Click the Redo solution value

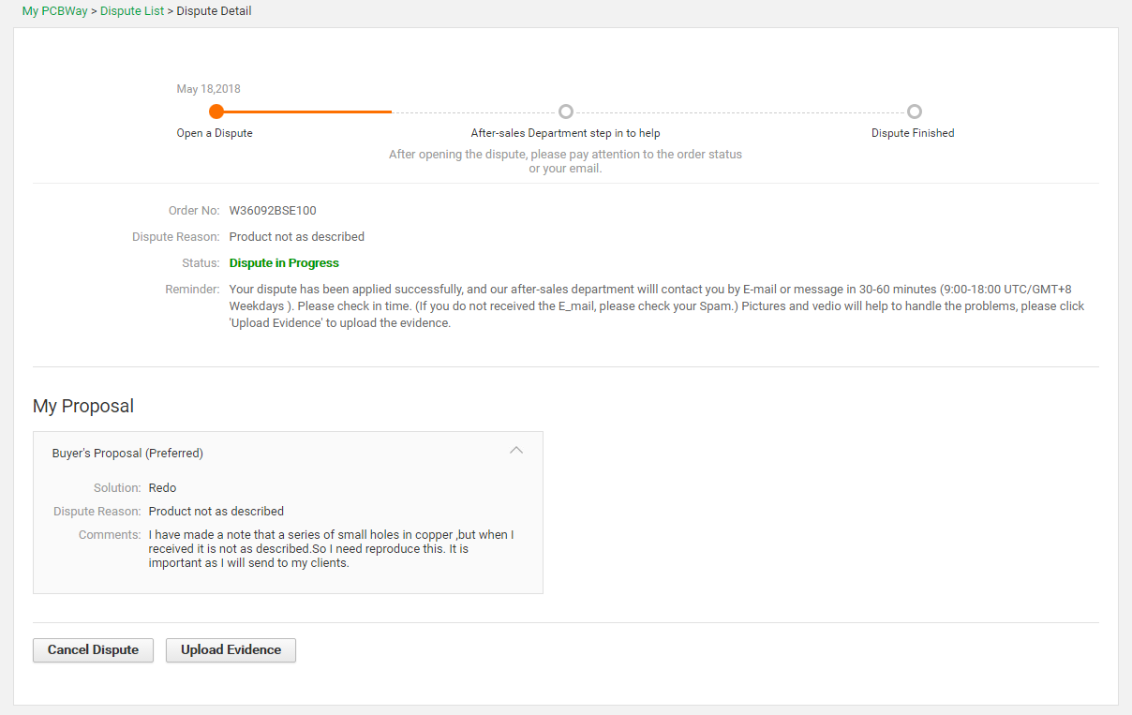pos(162,487)
